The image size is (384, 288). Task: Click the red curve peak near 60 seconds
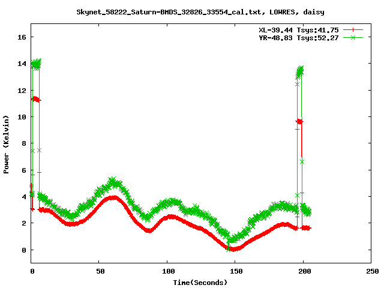113,197
